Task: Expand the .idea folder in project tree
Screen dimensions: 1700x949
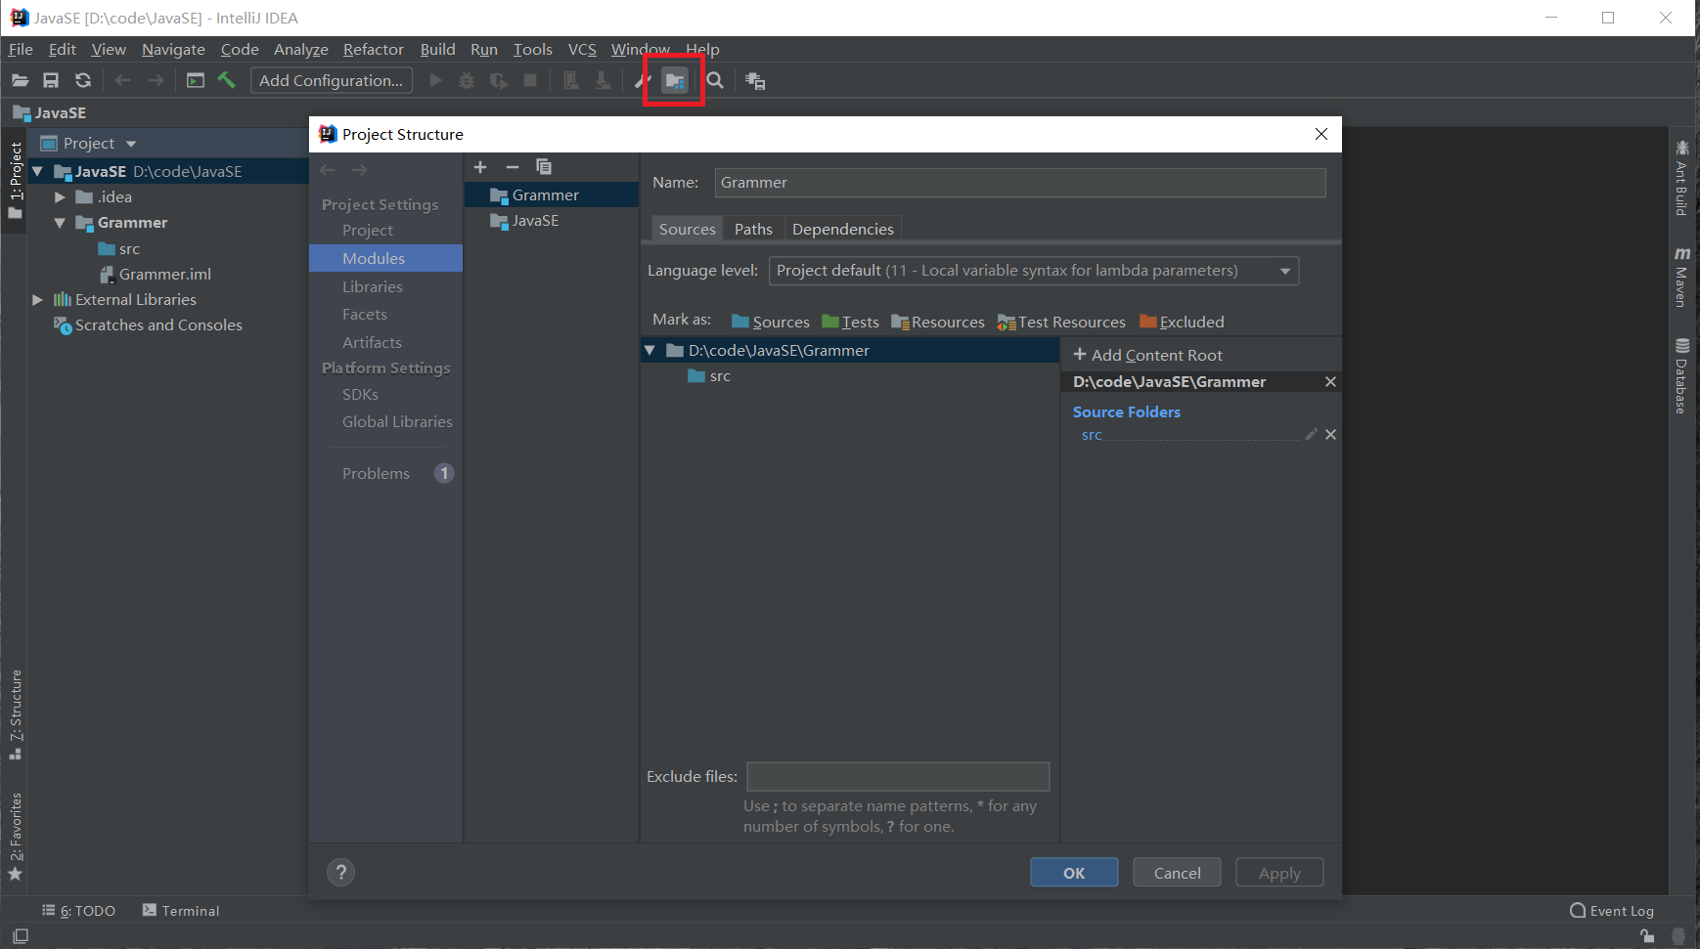Action: 60,197
